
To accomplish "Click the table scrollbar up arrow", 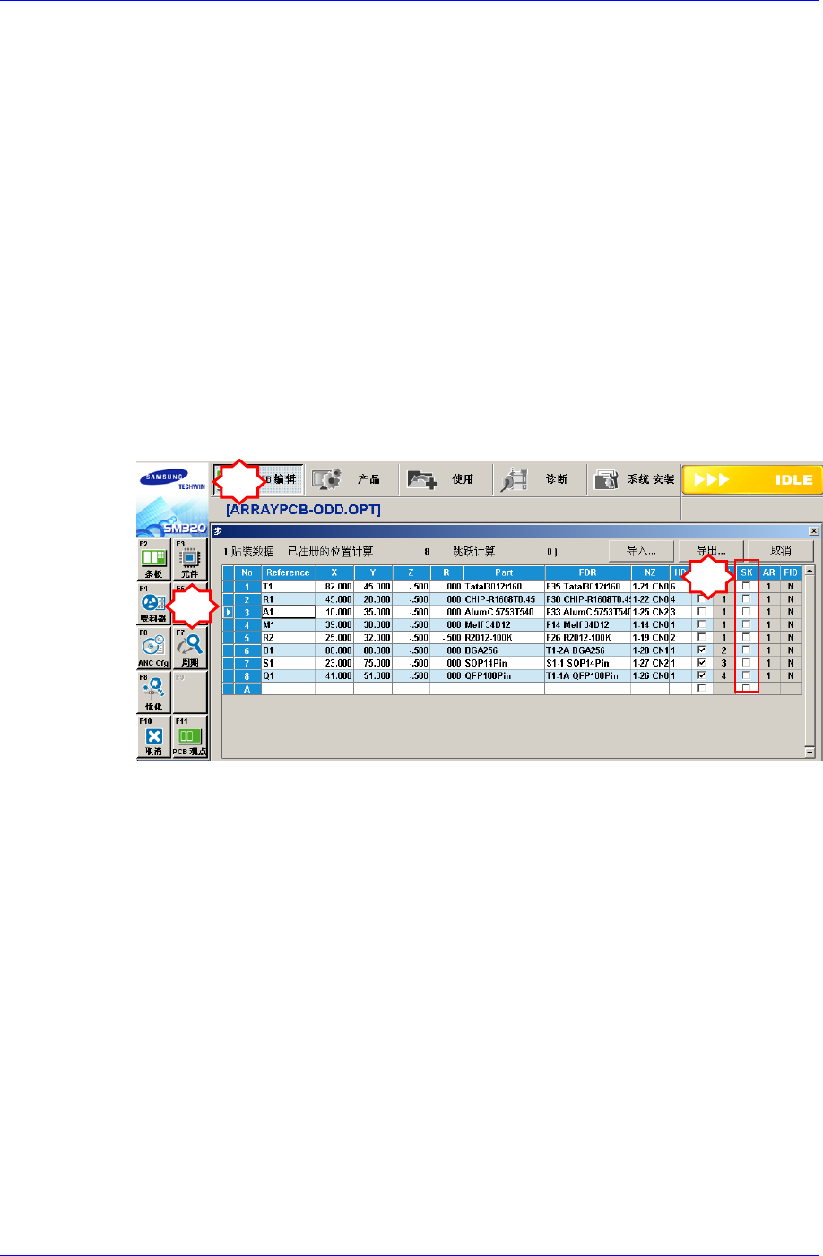I will 810,571.
